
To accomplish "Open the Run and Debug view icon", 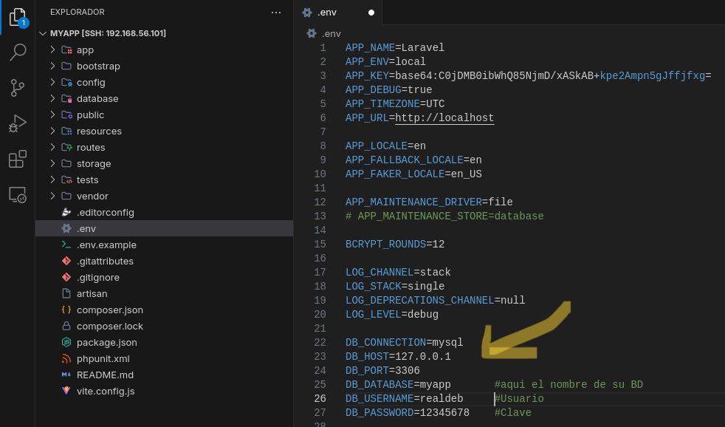I will tap(18, 123).
